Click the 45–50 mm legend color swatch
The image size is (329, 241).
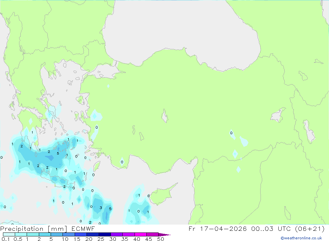152,234
